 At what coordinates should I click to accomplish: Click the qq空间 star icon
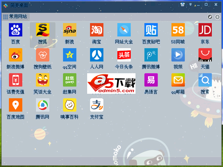[x=70, y=55]
